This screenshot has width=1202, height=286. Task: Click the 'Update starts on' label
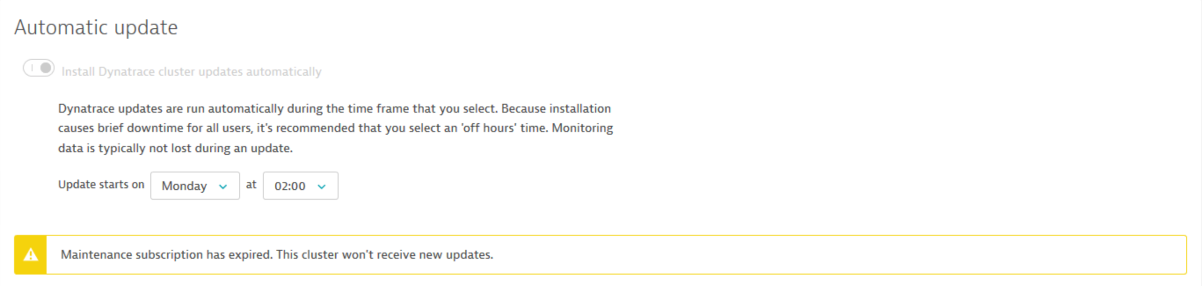pos(101,185)
